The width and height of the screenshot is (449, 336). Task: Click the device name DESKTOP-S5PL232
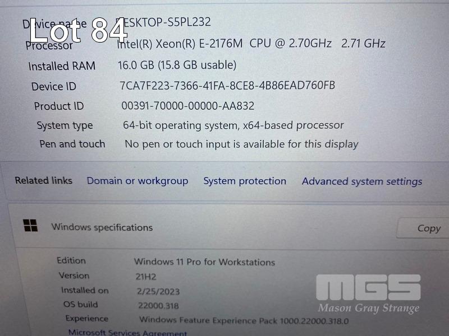click(163, 22)
